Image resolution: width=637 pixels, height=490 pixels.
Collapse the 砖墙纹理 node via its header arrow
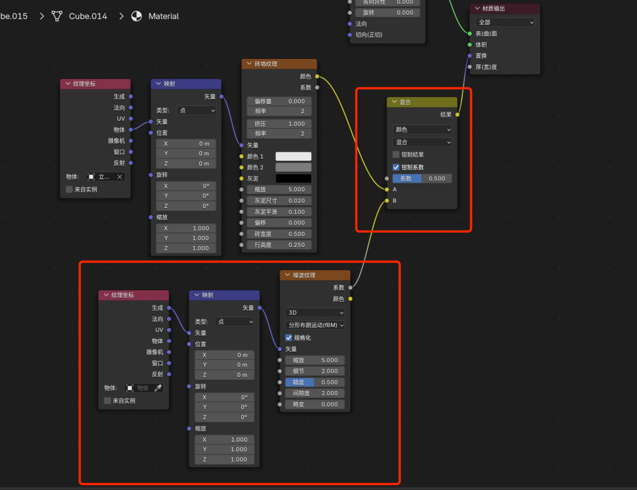249,64
